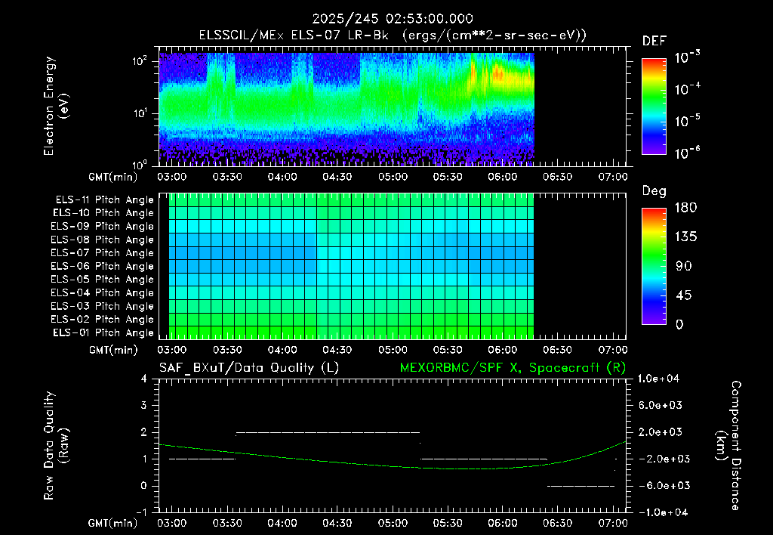The width and height of the screenshot is (773, 535).
Task: Click the ELS-02 Pitch Angle row label
Action: click(x=103, y=320)
